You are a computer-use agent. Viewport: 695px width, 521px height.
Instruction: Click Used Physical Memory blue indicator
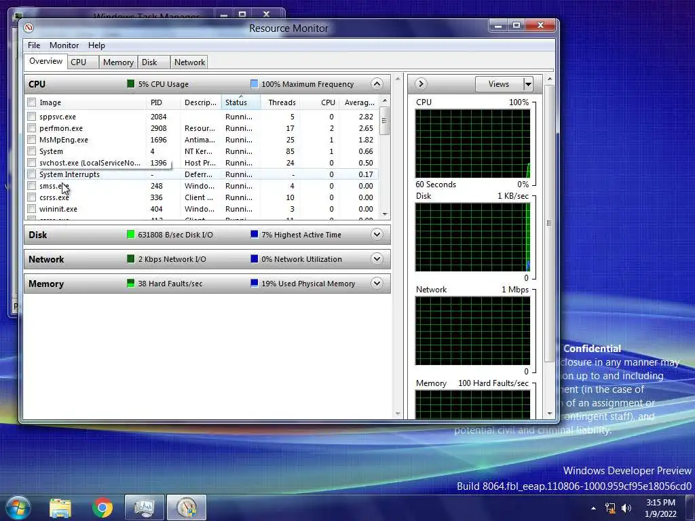(254, 283)
